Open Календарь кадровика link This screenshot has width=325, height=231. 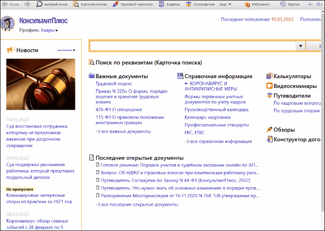click(208, 117)
